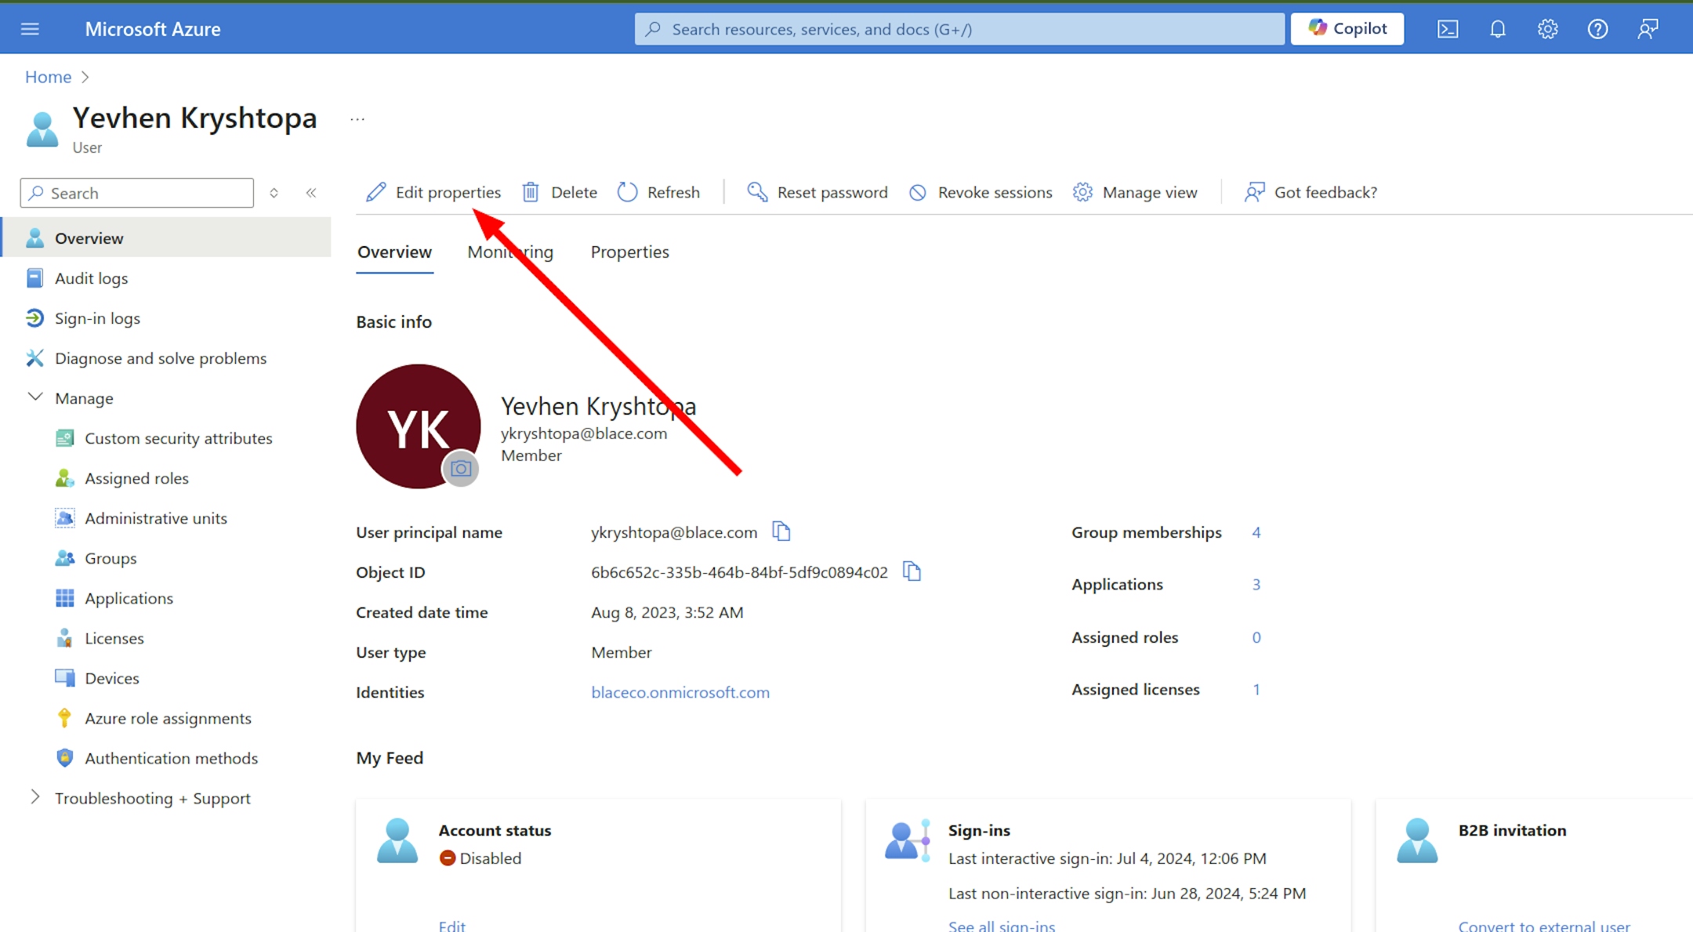Click the sidebar expand/collapse sort arrows
Viewport: 1693px width, 932px height.
(274, 193)
